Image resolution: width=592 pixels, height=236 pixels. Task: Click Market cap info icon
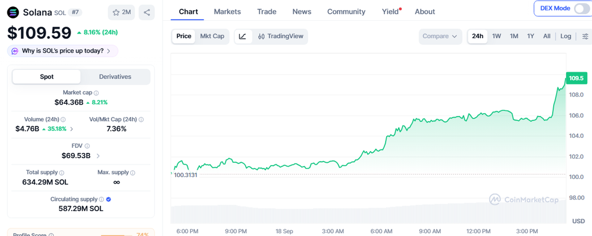click(x=97, y=93)
